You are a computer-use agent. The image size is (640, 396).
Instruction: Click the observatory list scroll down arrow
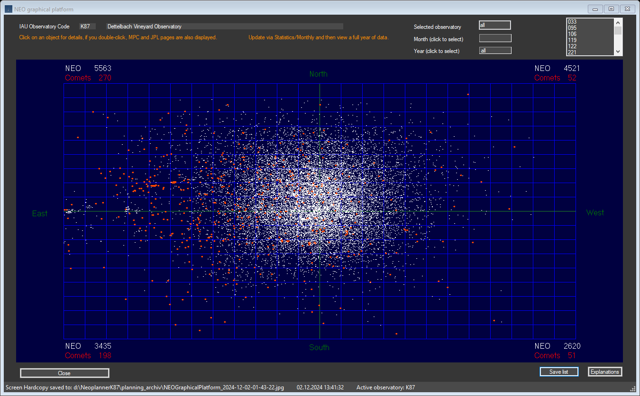click(x=618, y=52)
